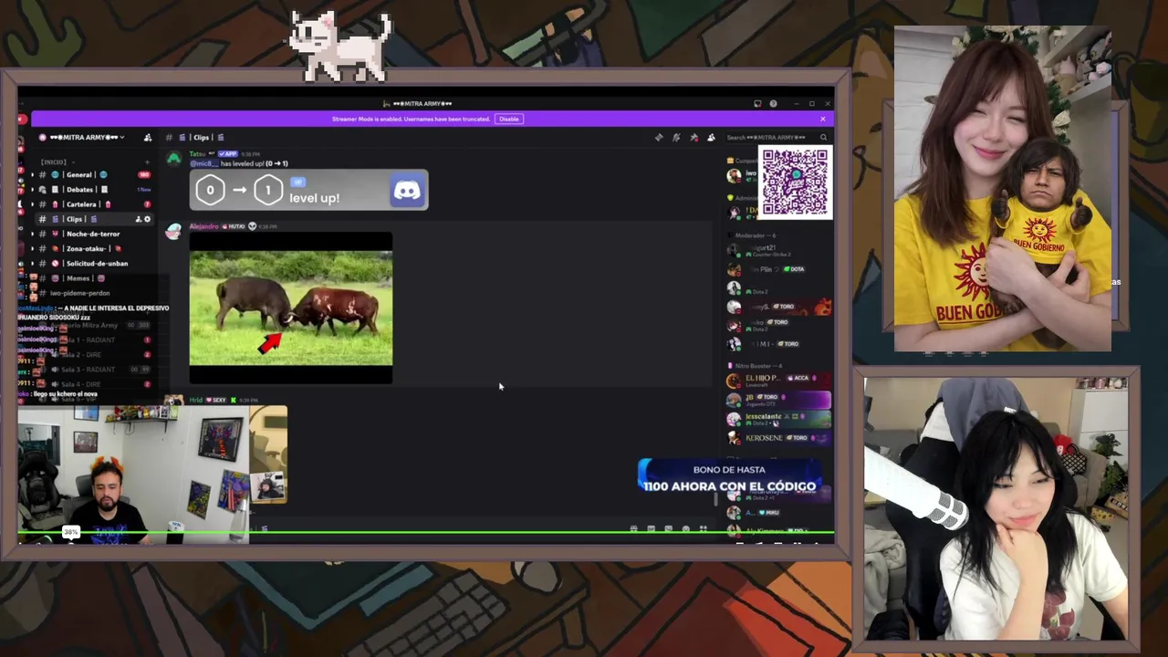The width and height of the screenshot is (1168, 657).
Task: Expand the Debates channel arrow
Action: click(x=32, y=189)
